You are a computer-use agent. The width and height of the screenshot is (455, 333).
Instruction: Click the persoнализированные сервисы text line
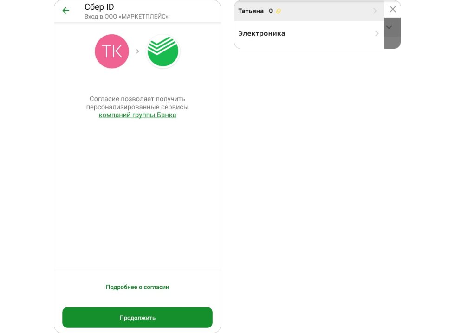click(x=137, y=107)
